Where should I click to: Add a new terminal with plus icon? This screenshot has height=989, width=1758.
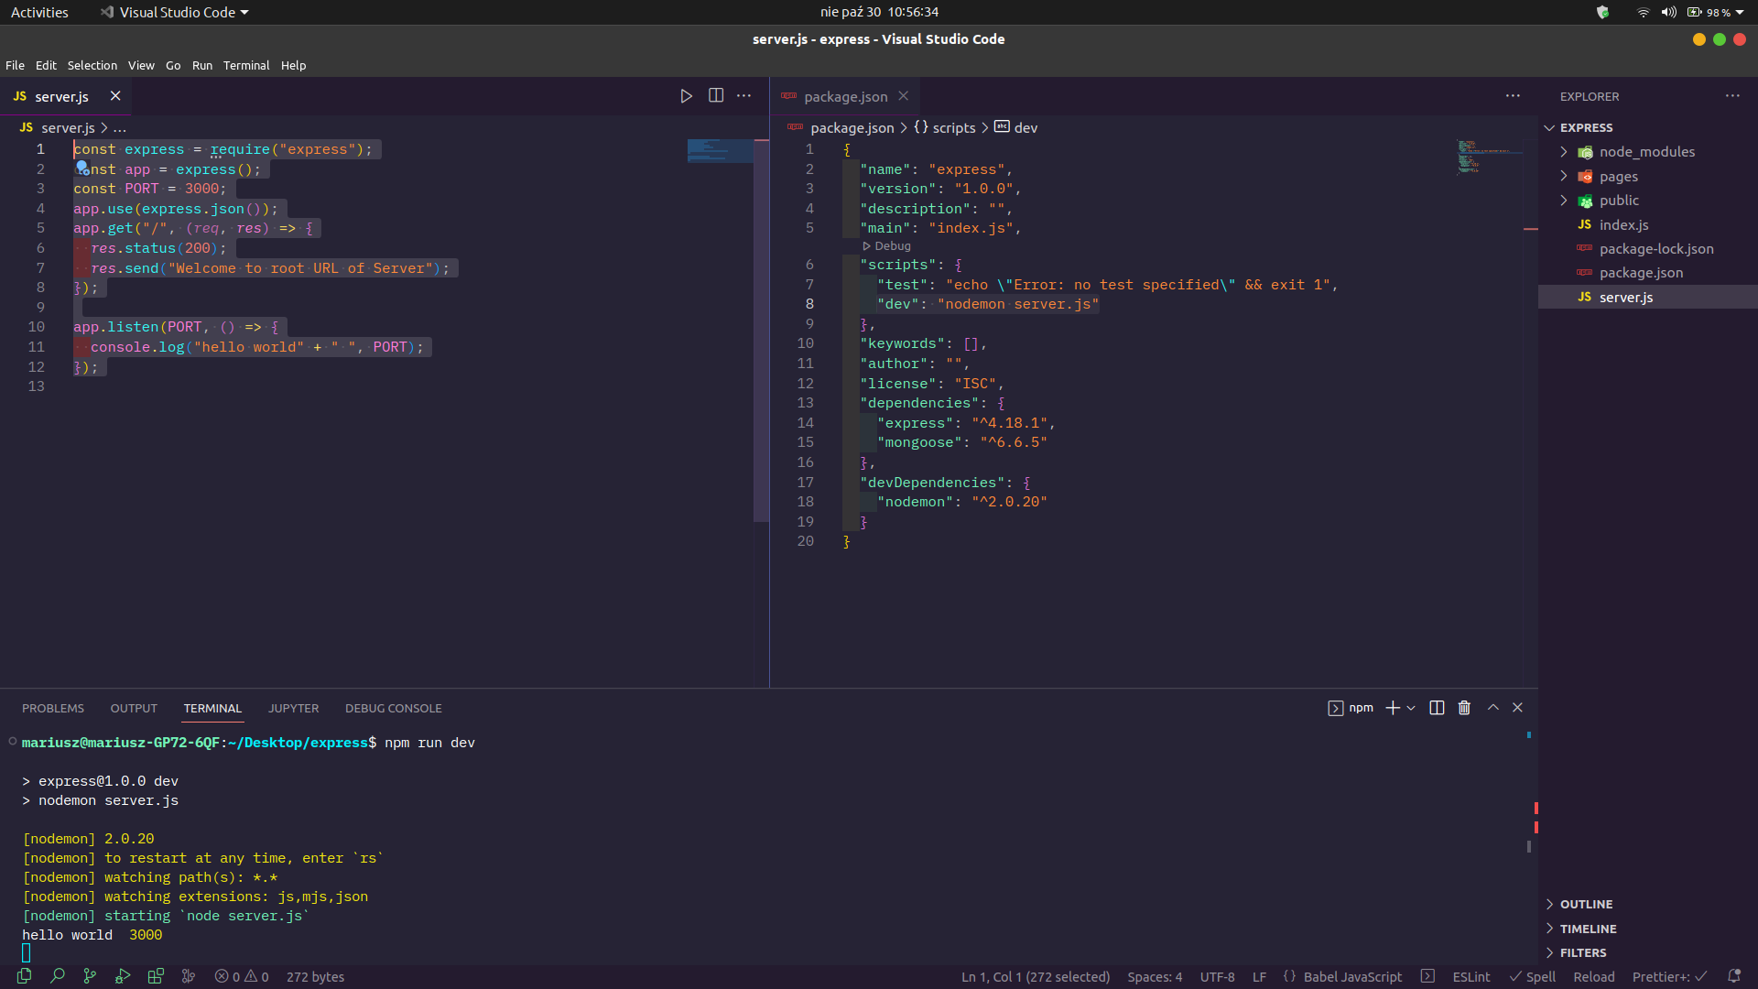(x=1393, y=708)
